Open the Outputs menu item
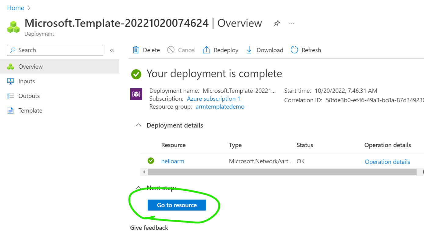This screenshot has width=424, height=231. tap(59, 96)
